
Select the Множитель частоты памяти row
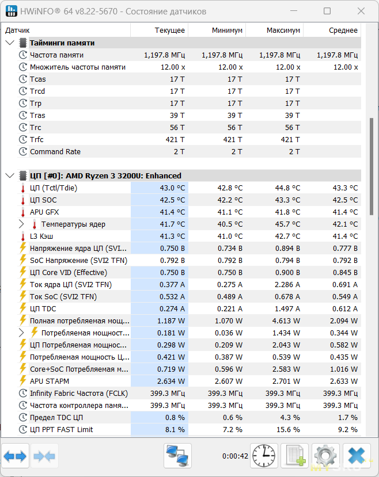[x=189, y=67]
